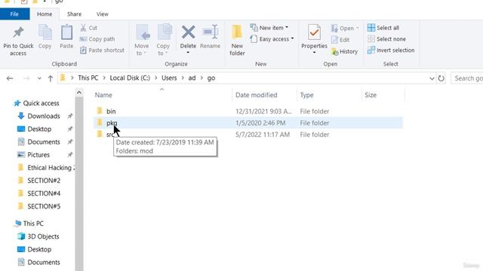Open recent locations dropdown arrow
Image resolution: width=483 pixels, height=271 pixels.
click(x=39, y=78)
